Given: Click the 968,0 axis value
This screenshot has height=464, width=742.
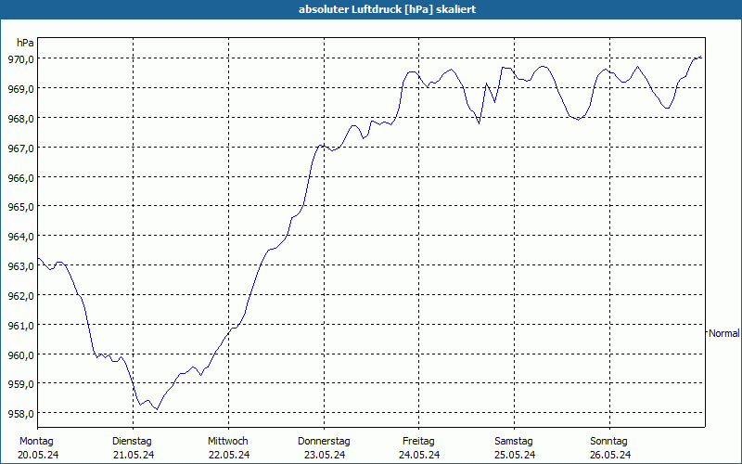Looking at the screenshot, I should (x=21, y=119).
